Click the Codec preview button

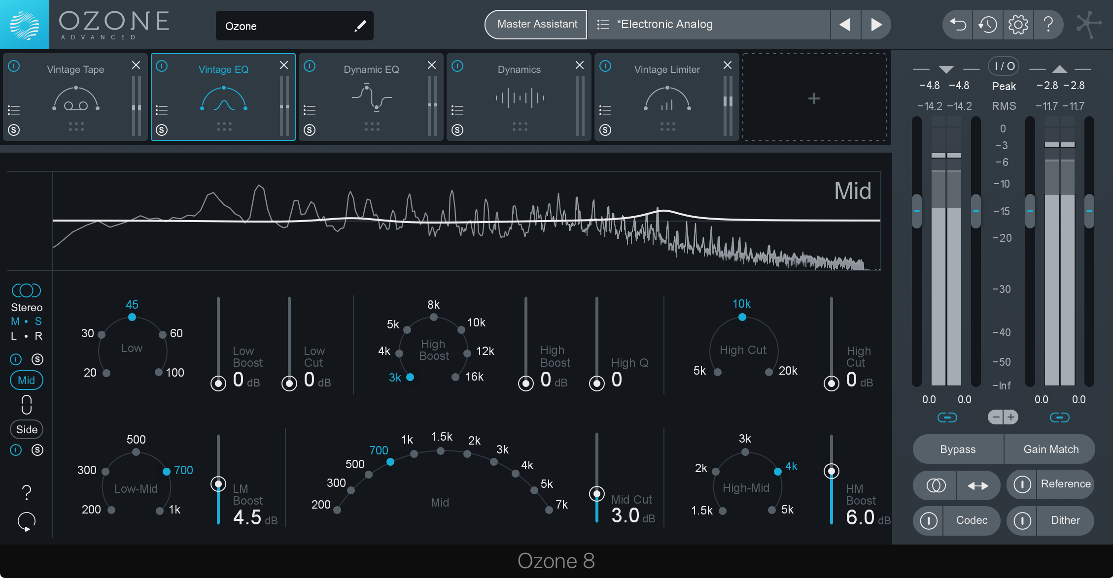coord(972,519)
